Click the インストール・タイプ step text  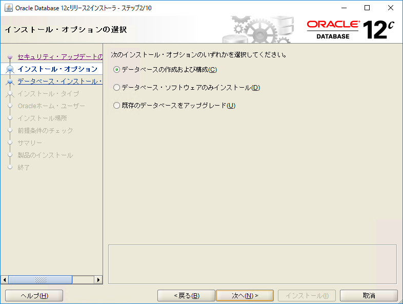[x=48, y=93]
